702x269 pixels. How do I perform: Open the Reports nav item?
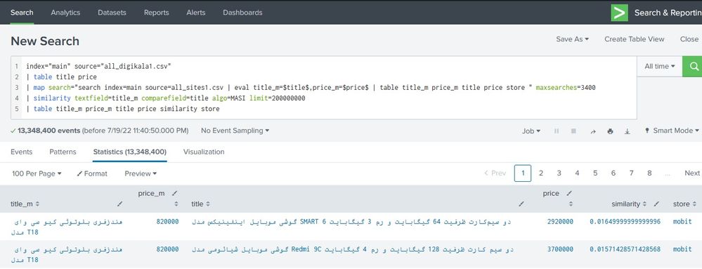(156, 13)
